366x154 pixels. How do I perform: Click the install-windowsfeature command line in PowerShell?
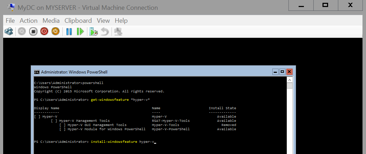[122, 142]
